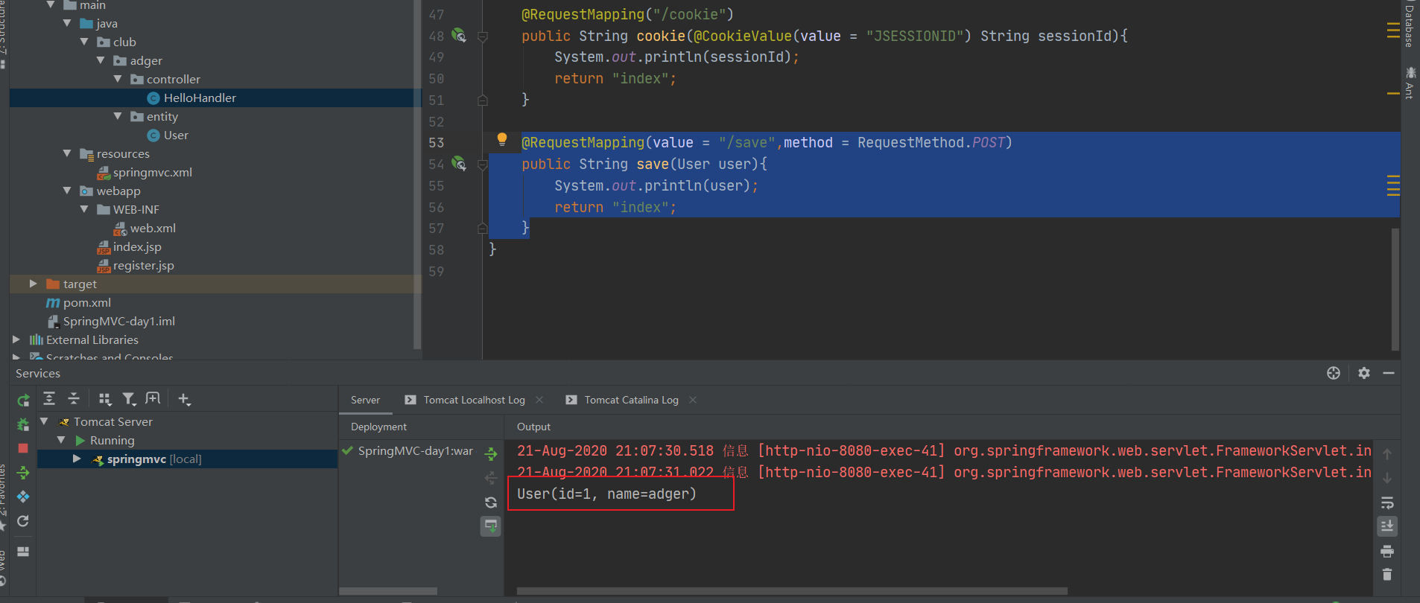This screenshot has width=1420, height=603.
Task: Click the layout icon at Services sidebar bottom
Action: pyautogui.click(x=23, y=552)
